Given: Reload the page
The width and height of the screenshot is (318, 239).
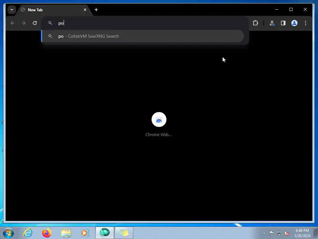Looking at the screenshot, I should pyautogui.click(x=35, y=23).
